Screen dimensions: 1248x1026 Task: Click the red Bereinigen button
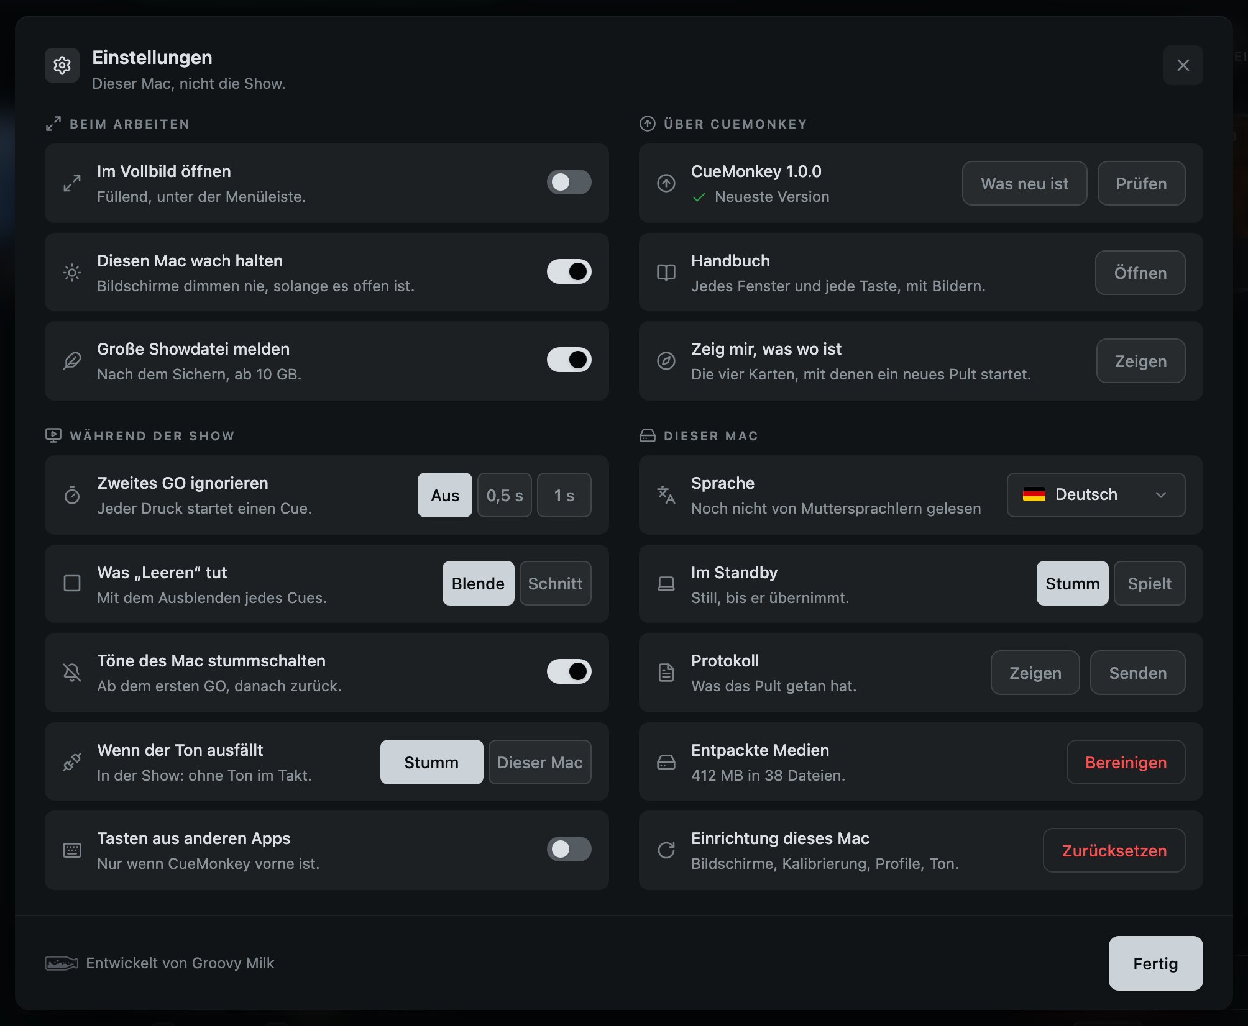1126,762
